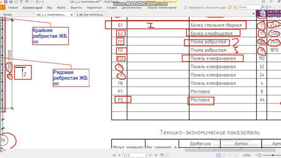Adjust the zoom slider handle

coord(273,155)
